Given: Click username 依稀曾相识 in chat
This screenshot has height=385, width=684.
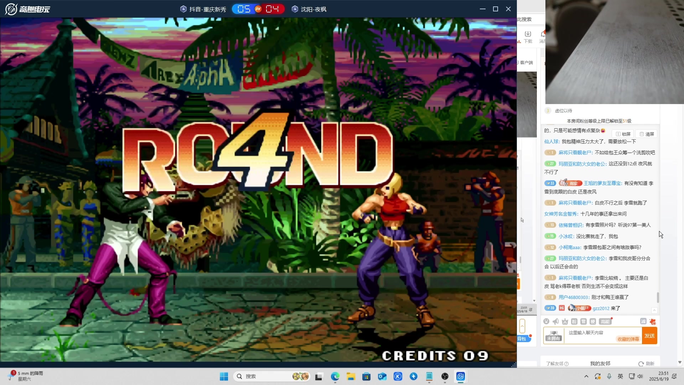Looking at the screenshot, I should [x=570, y=225].
